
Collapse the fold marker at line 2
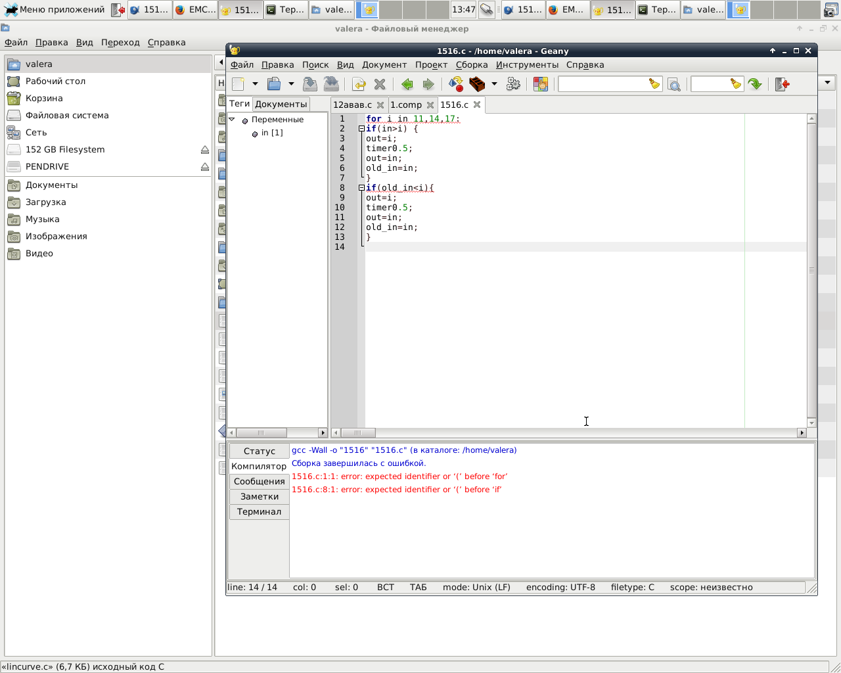coord(361,129)
